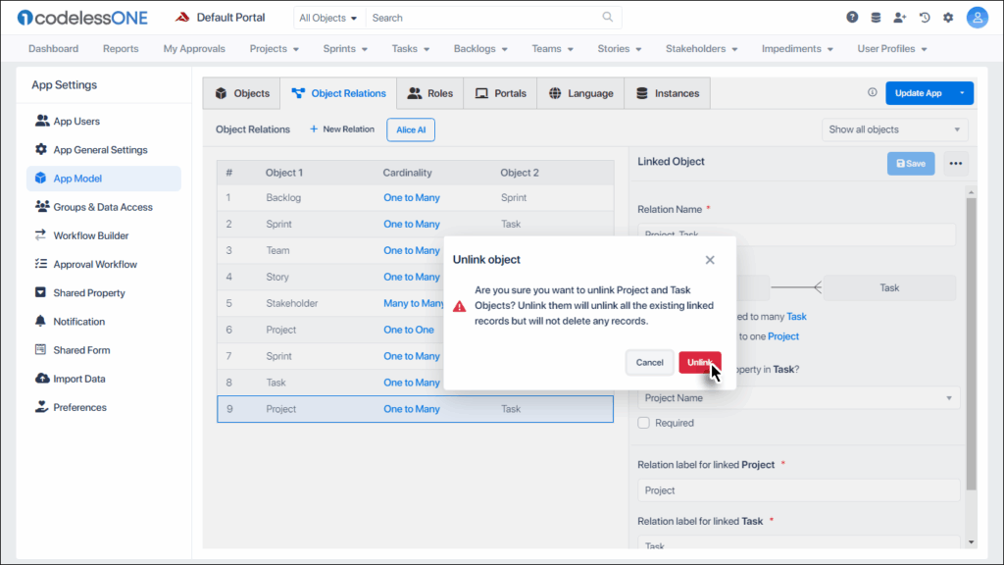The height and width of the screenshot is (565, 1004).
Task: Click the Relation label for Project field
Action: pyautogui.click(x=798, y=490)
